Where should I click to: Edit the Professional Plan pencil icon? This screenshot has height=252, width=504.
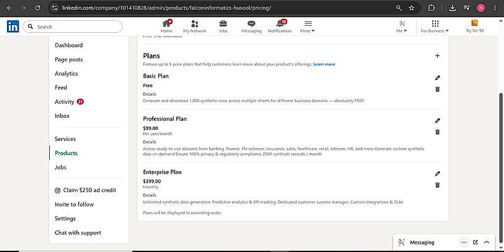pyautogui.click(x=437, y=120)
